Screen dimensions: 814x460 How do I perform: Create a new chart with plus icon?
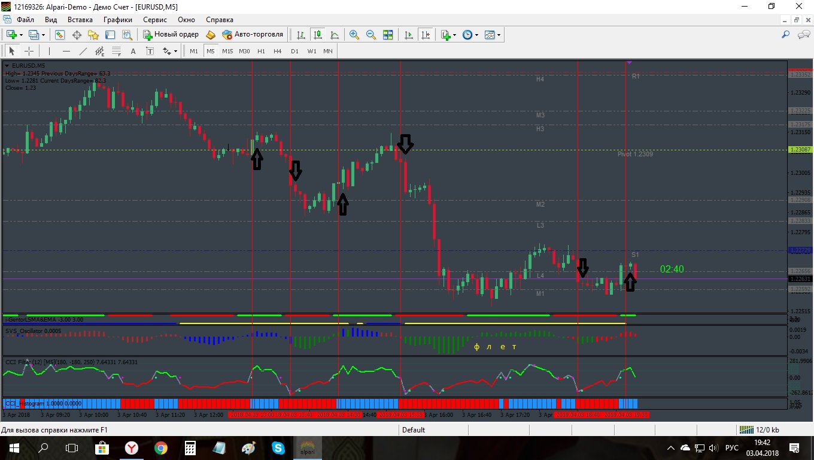point(11,35)
